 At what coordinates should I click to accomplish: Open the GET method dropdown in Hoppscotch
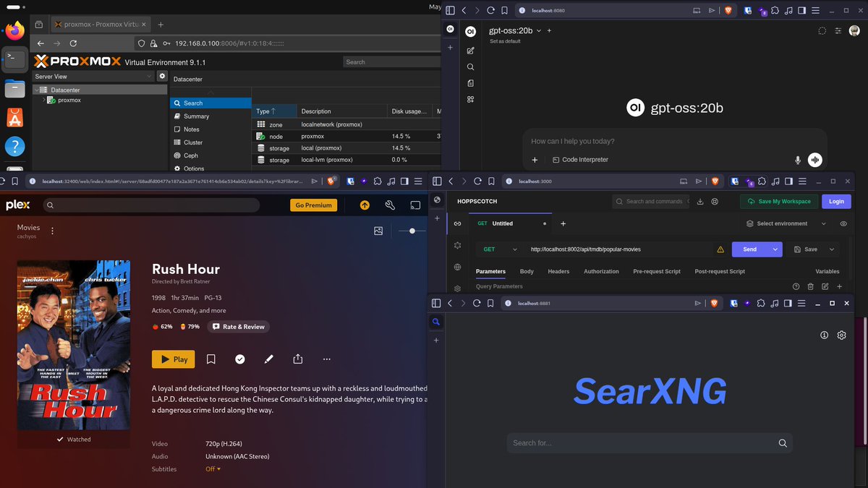[500, 249]
